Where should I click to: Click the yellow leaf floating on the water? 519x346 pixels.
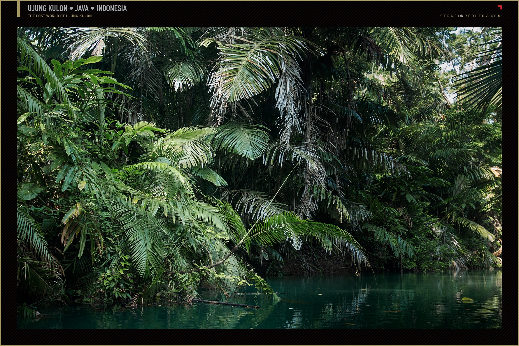coord(467,299)
